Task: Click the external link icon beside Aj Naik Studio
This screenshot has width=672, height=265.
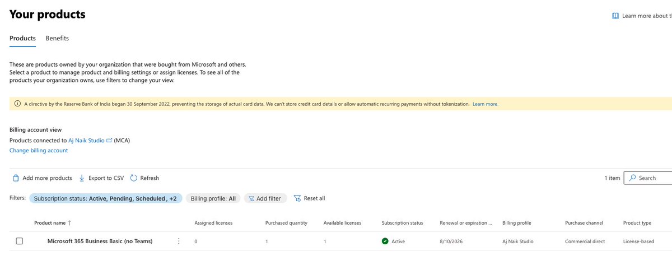Action: (109, 141)
